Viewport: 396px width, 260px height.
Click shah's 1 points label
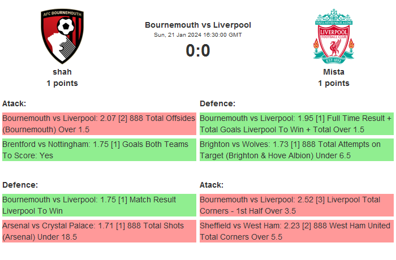pos(62,83)
